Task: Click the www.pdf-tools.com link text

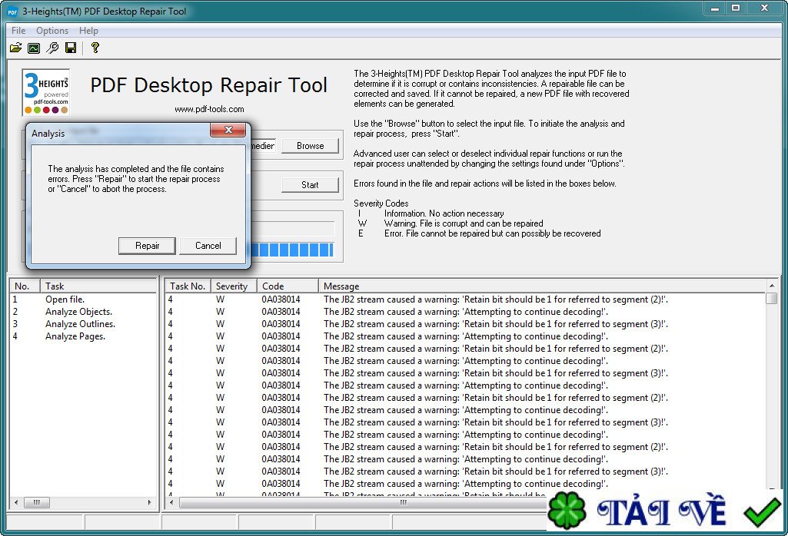Action: (209, 109)
